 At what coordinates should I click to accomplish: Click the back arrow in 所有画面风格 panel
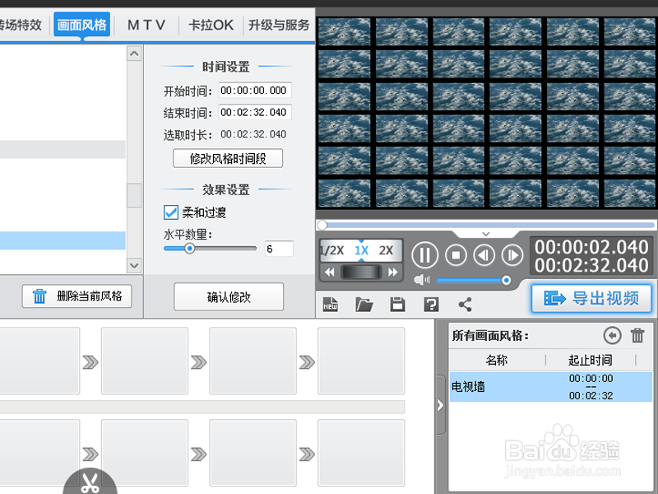612,336
